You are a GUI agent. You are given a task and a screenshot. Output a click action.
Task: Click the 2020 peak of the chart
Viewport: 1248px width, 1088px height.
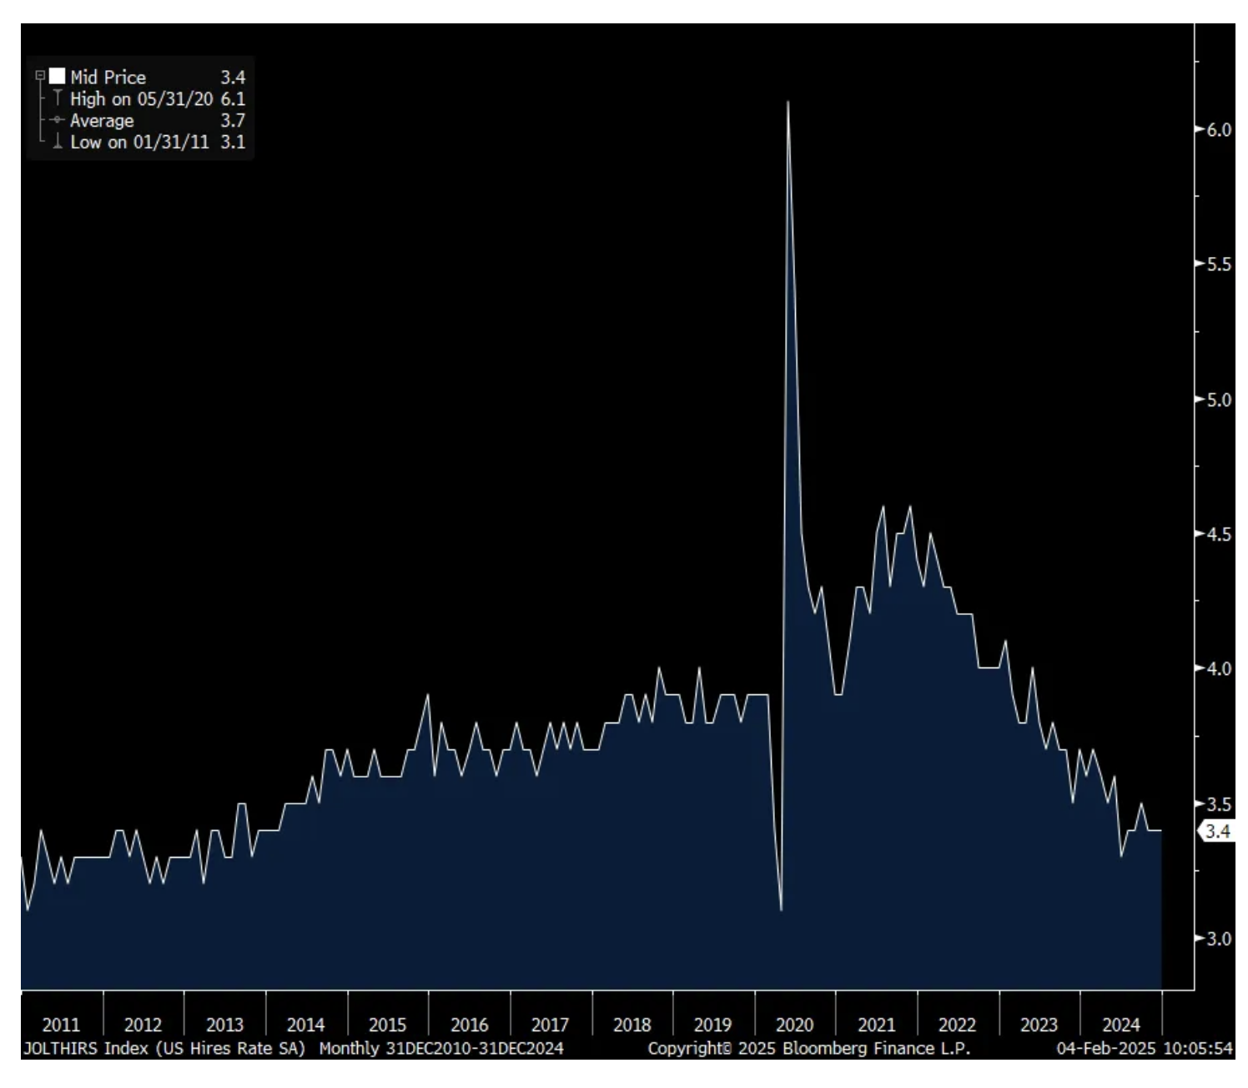click(788, 103)
